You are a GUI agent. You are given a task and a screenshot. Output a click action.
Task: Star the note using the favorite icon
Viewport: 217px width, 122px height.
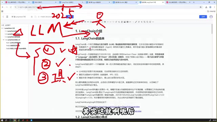coord(32,17)
